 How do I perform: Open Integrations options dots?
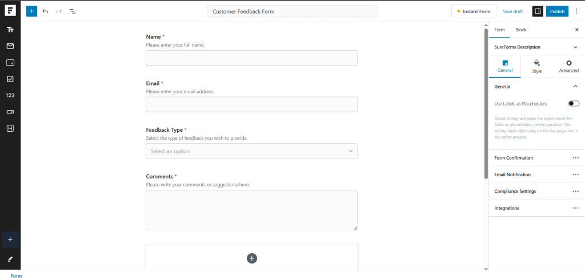pos(576,208)
